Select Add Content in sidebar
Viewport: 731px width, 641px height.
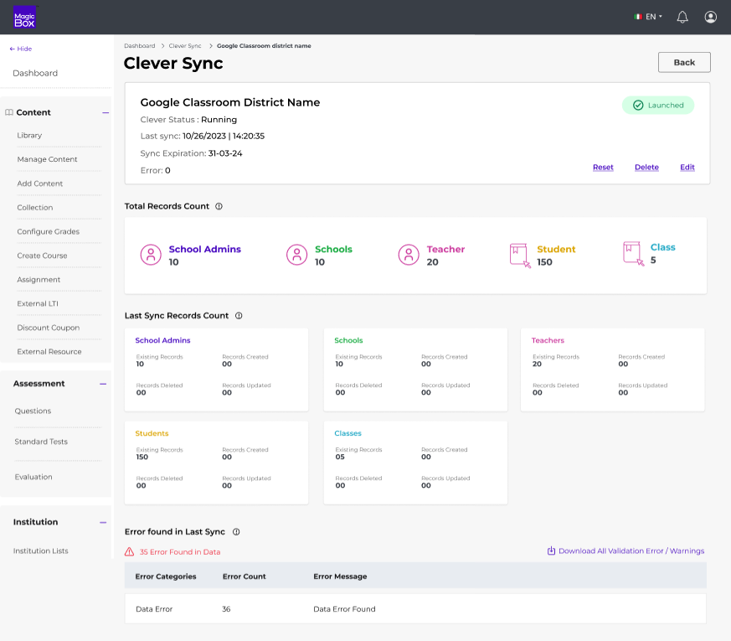click(x=39, y=184)
